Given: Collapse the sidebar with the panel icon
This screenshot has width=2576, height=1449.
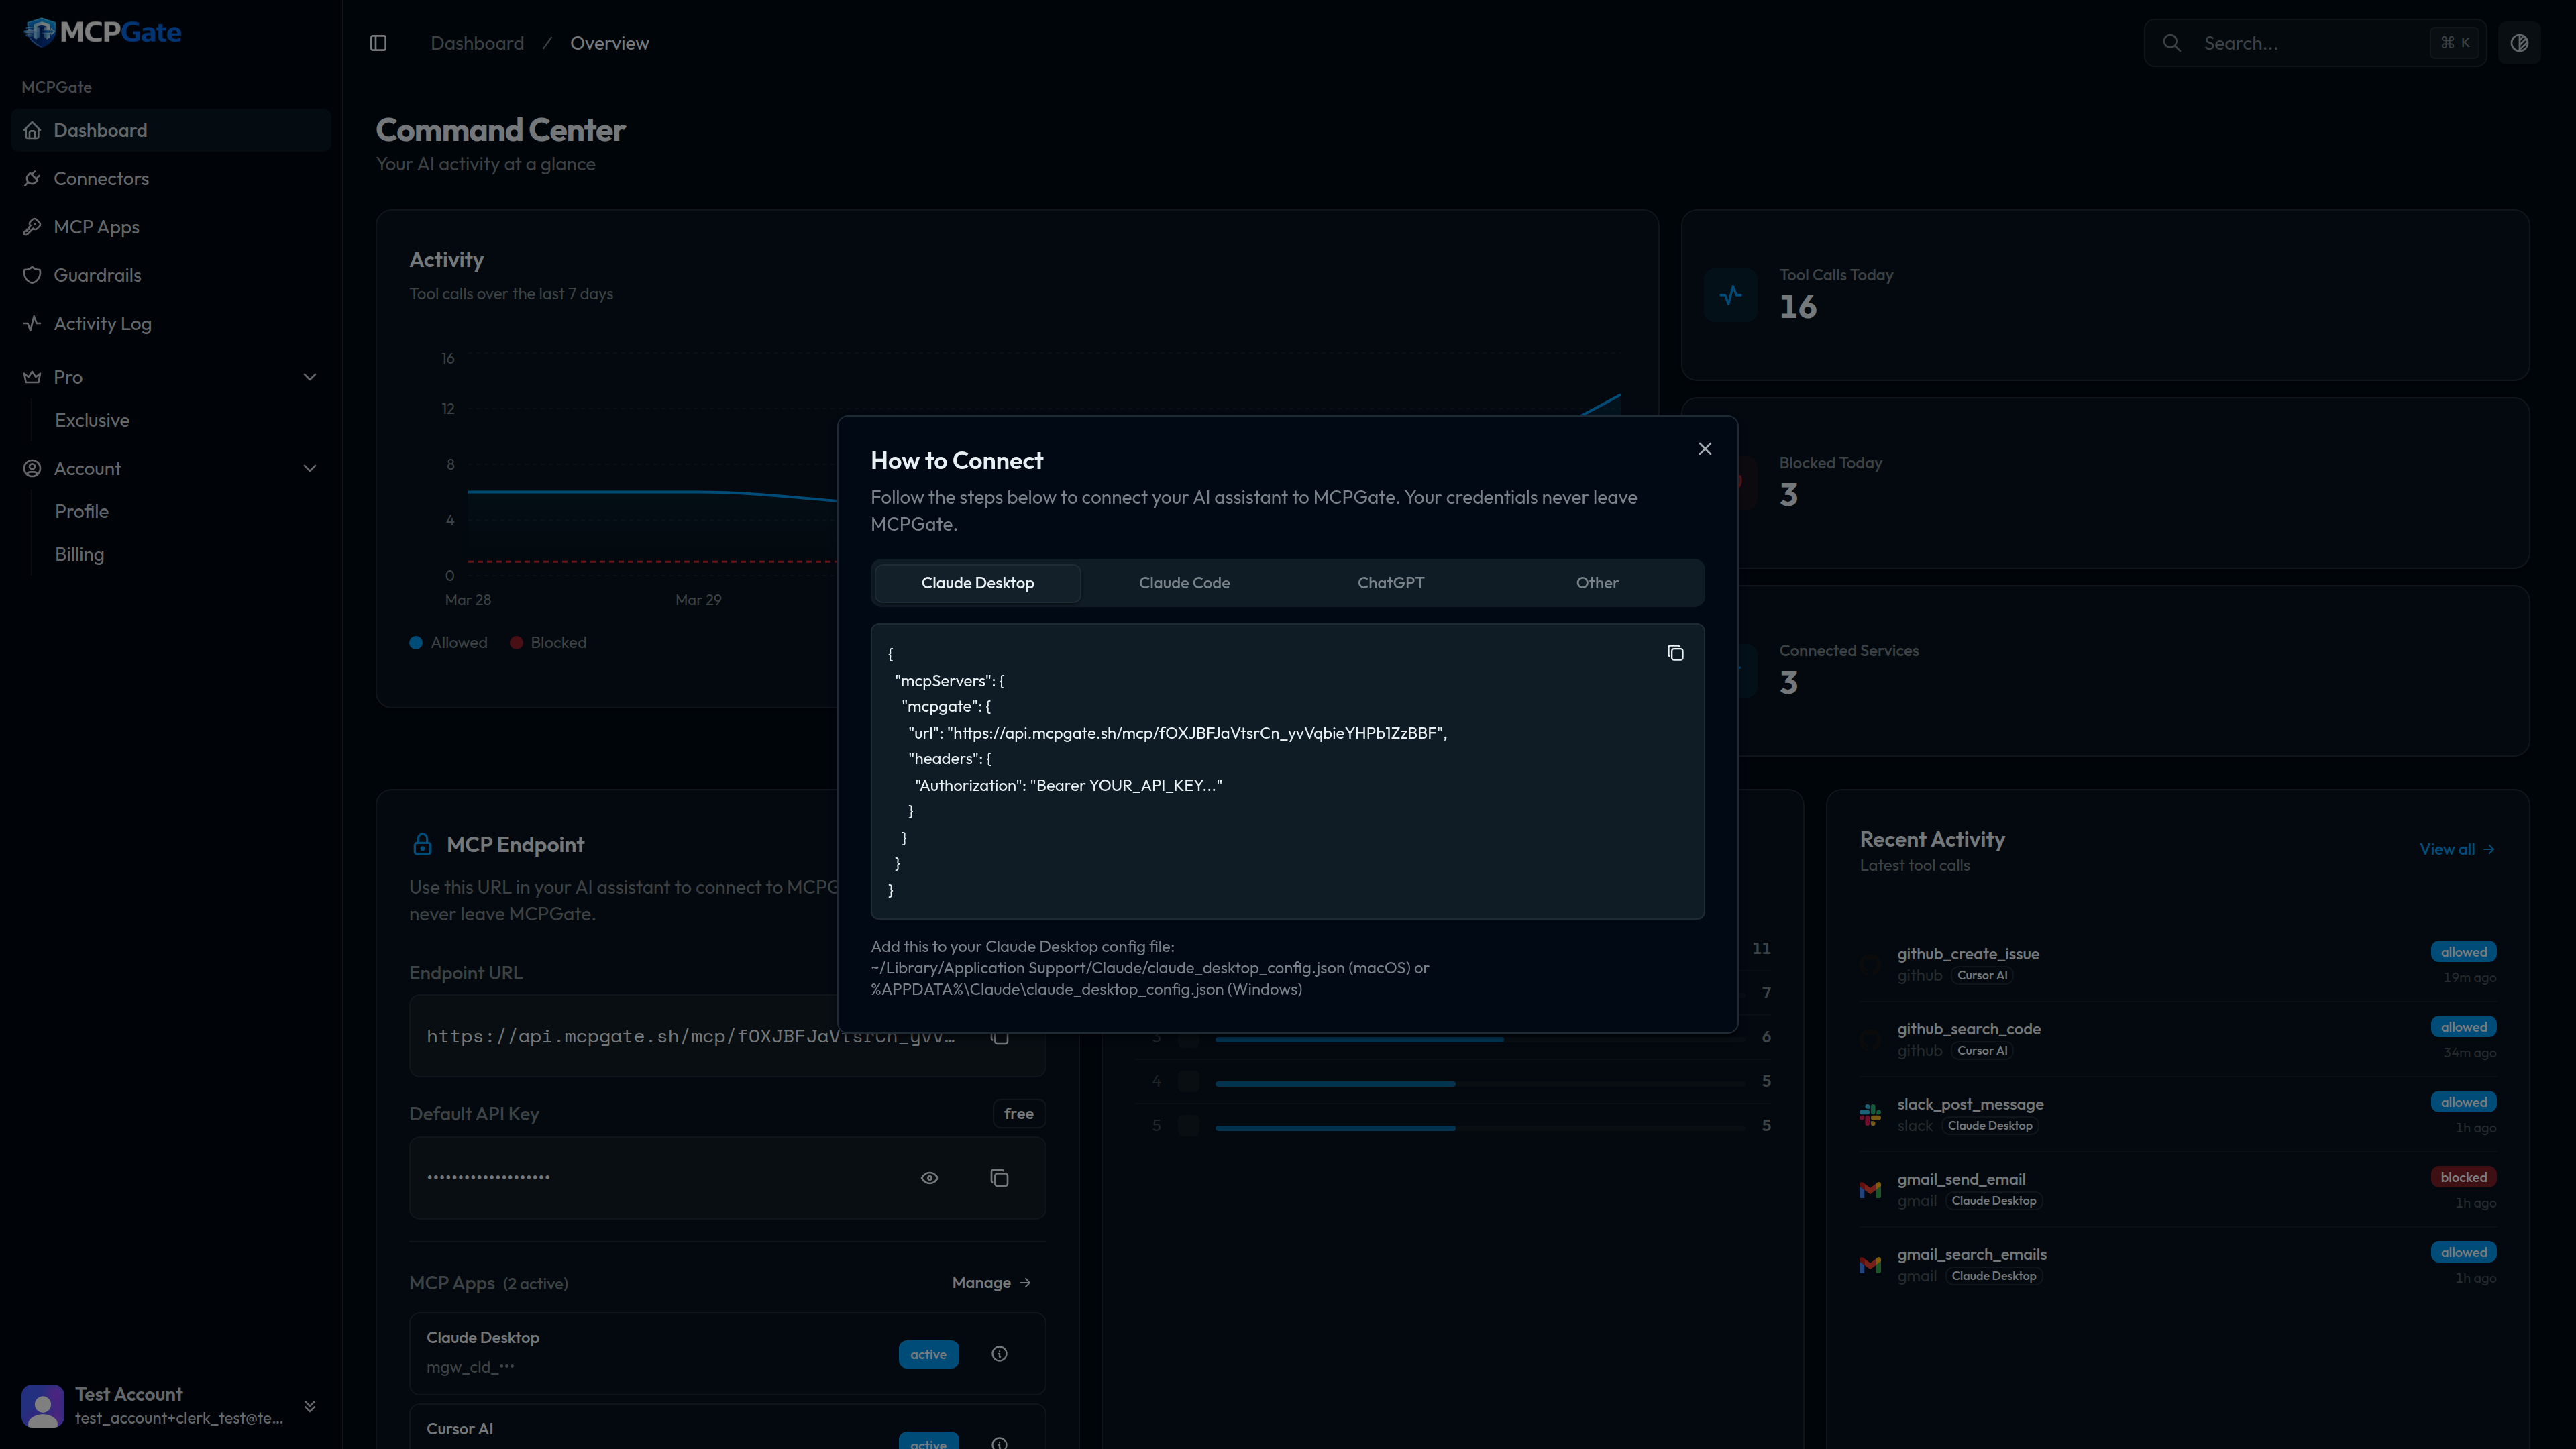Looking at the screenshot, I should point(378,43).
